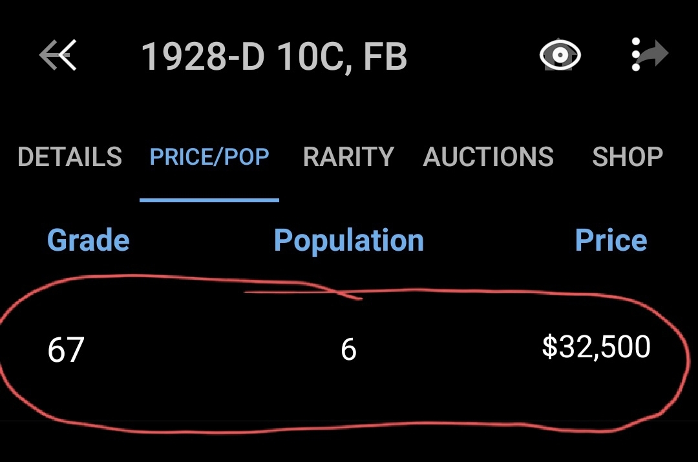The image size is (698, 462).
Task: Sort by the Population column header
Action: click(x=348, y=241)
